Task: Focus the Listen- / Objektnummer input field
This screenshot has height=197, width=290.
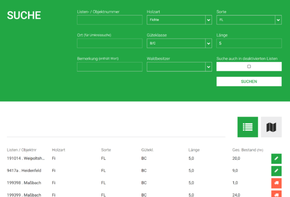Action: [109, 20]
